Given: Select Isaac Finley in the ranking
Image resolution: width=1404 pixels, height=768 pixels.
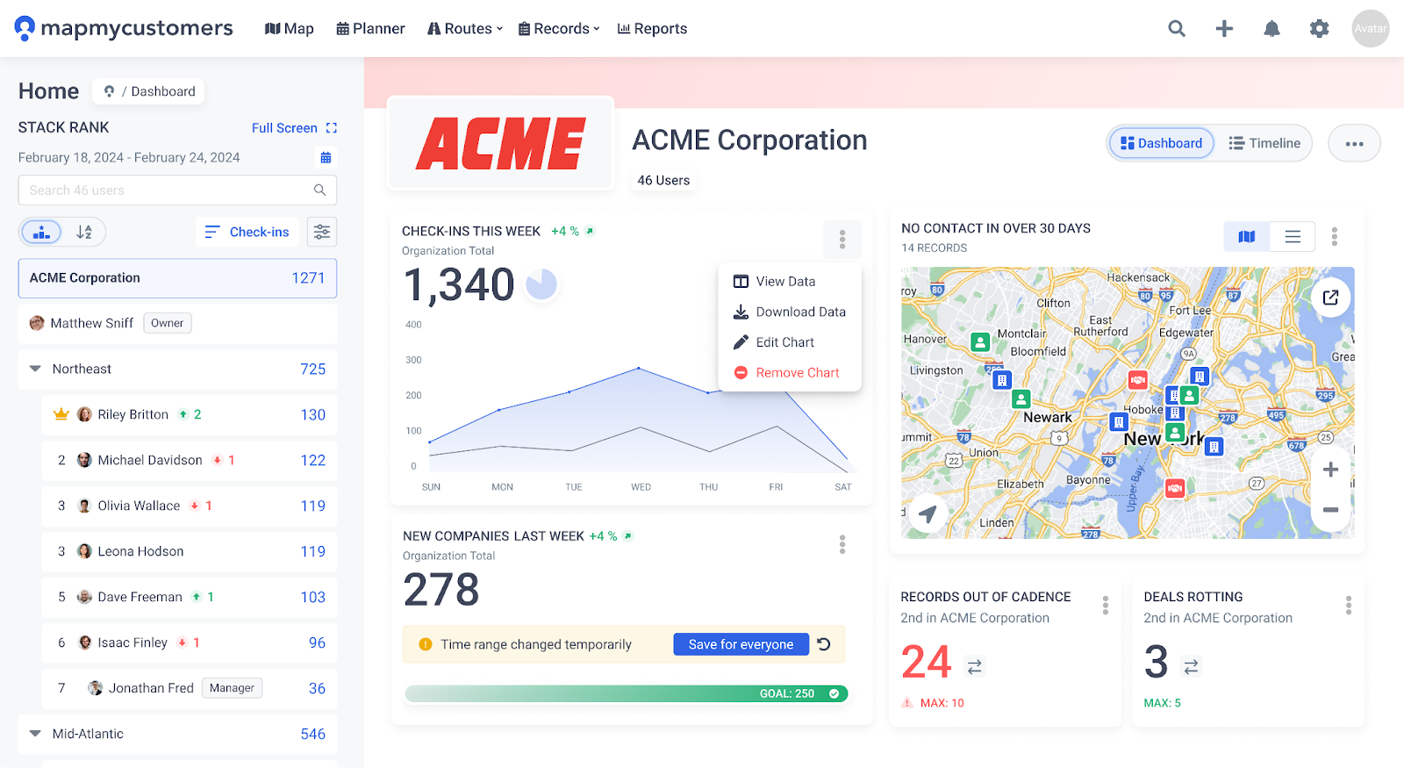Looking at the screenshot, I should (x=190, y=642).
